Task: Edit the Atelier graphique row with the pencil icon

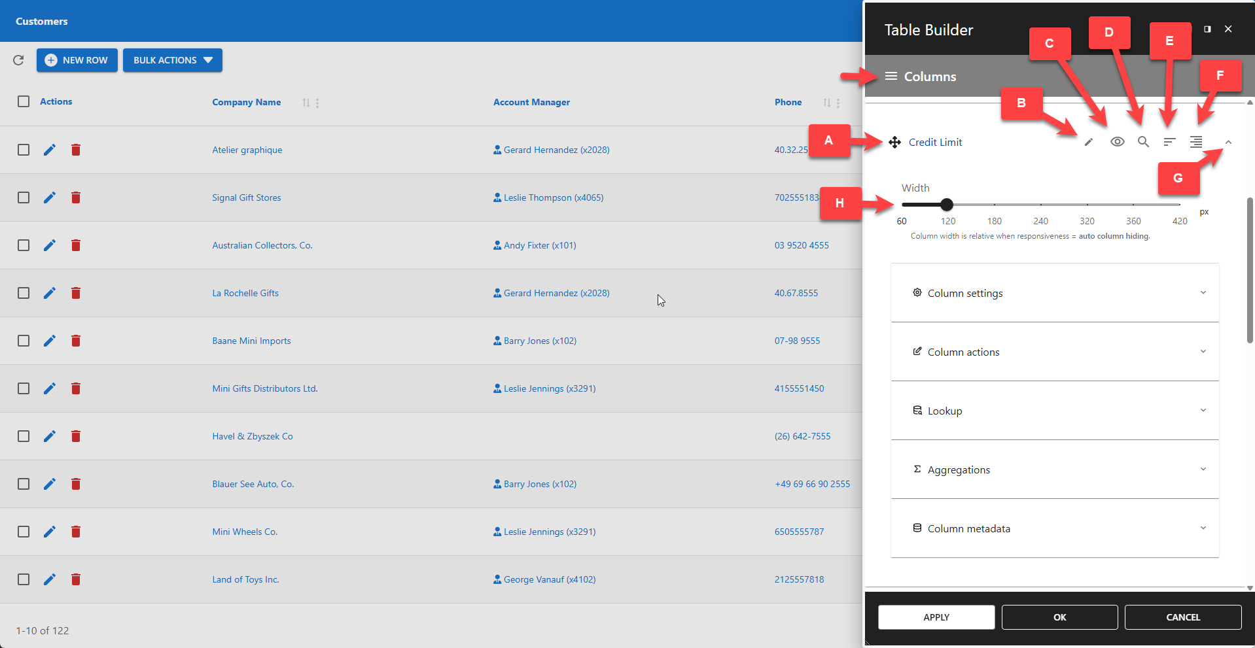Action: (x=50, y=150)
